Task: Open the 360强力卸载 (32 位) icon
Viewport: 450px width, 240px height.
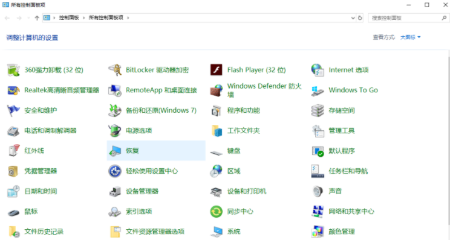Action: 13,70
